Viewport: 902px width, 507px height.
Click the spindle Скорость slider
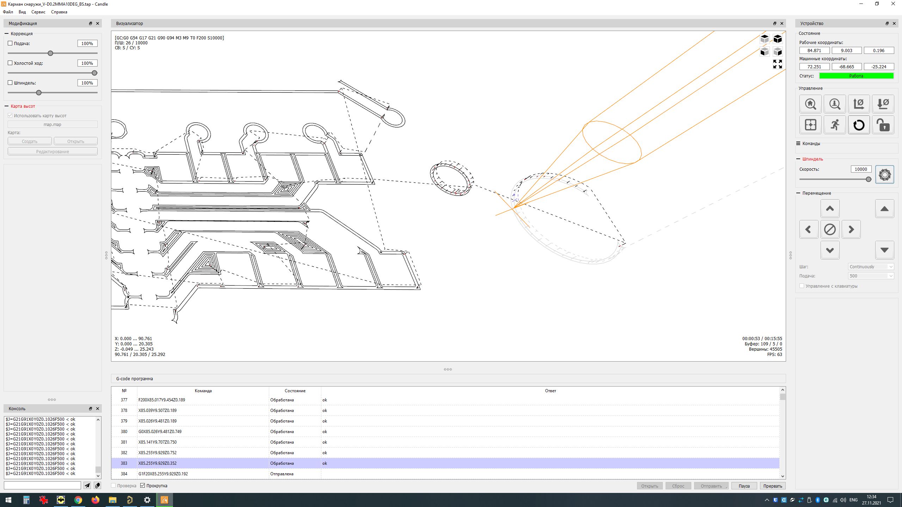pyautogui.click(x=834, y=179)
